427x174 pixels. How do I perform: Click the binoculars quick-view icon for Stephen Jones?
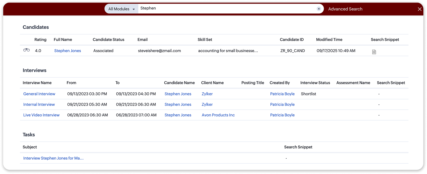click(27, 50)
